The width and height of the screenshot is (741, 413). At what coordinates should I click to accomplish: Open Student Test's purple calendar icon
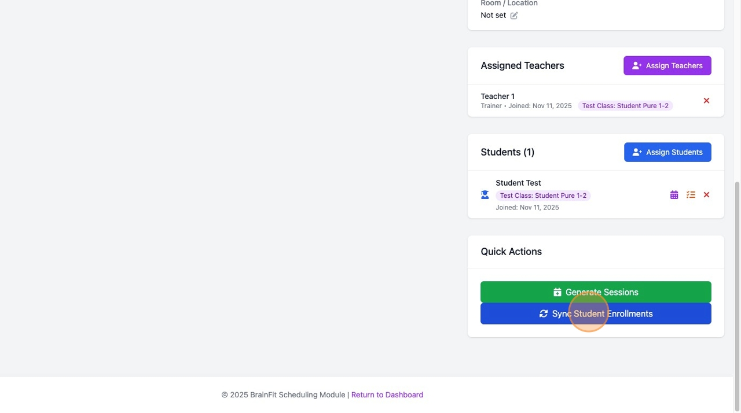674,195
